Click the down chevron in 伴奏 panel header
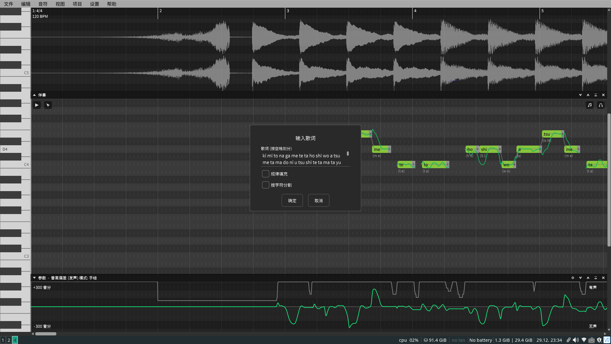 click(580, 95)
